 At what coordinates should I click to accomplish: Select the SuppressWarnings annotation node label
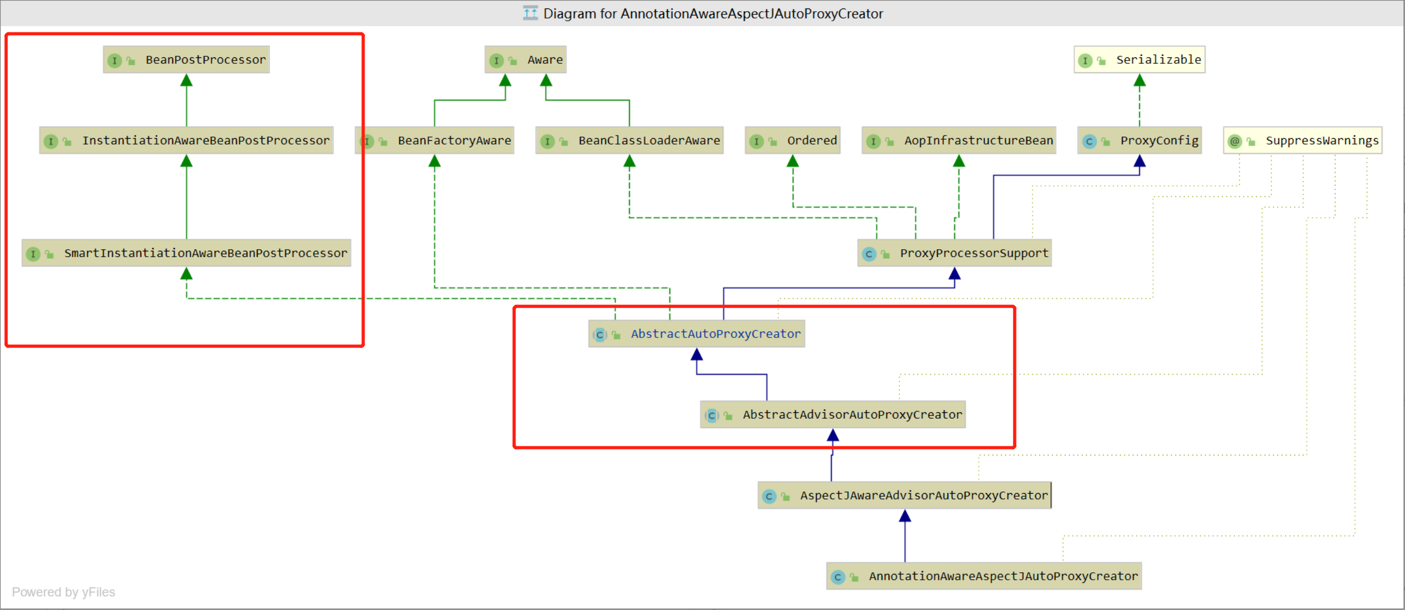pos(1322,140)
